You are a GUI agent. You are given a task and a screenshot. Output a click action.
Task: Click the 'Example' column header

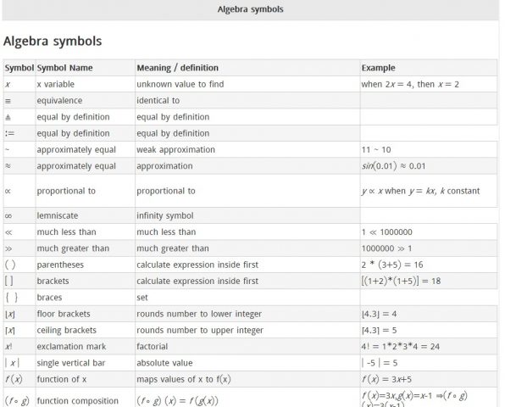coord(378,68)
